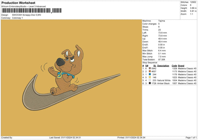The height and width of the screenshot is (140, 198).
Task: Click the Created By label
Action: 7,138
